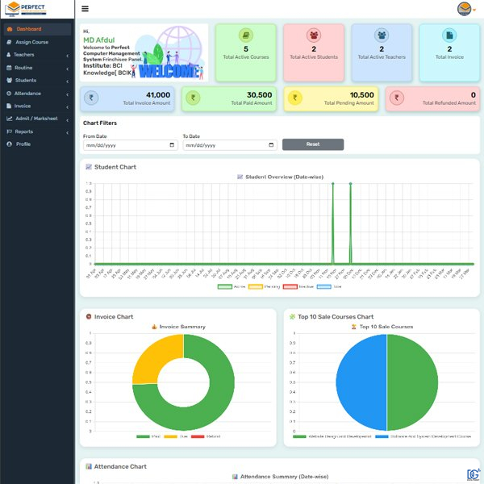Image resolution: width=484 pixels, height=484 pixels.
Task: Expand the Reports sidebar submenu
Action: 36,131
